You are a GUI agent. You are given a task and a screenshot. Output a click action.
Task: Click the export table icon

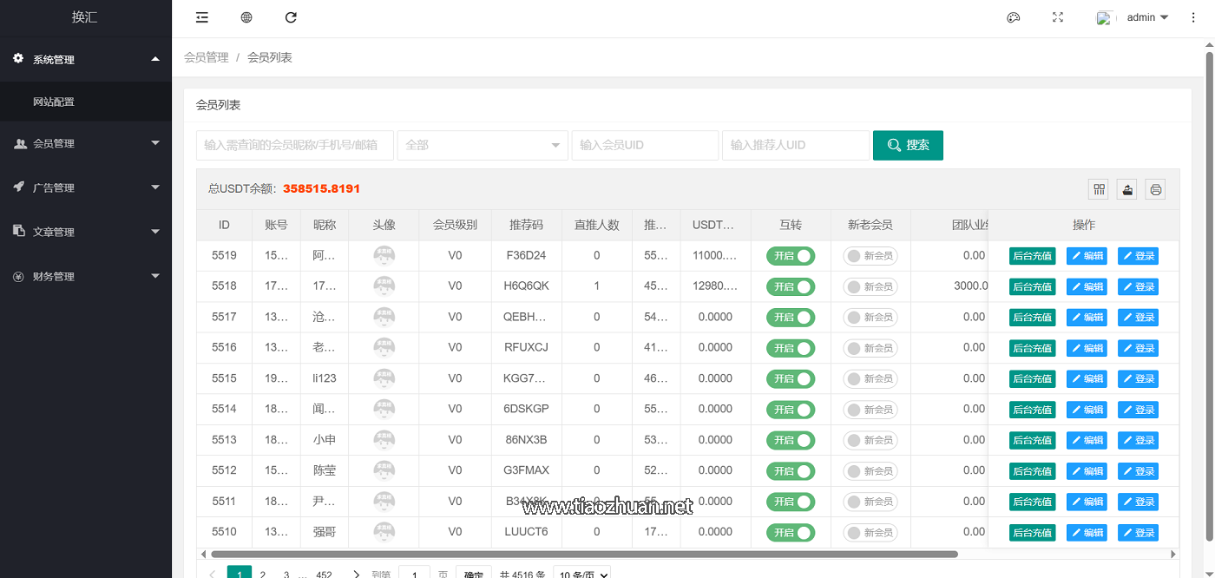1126,189
